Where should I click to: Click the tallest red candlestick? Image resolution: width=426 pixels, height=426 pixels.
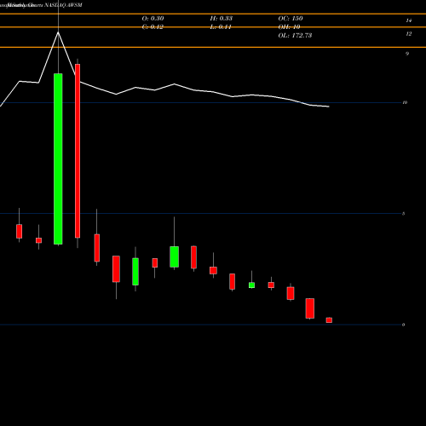(78, 151)
